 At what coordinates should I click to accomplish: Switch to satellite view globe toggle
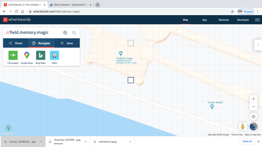(253, 127)
